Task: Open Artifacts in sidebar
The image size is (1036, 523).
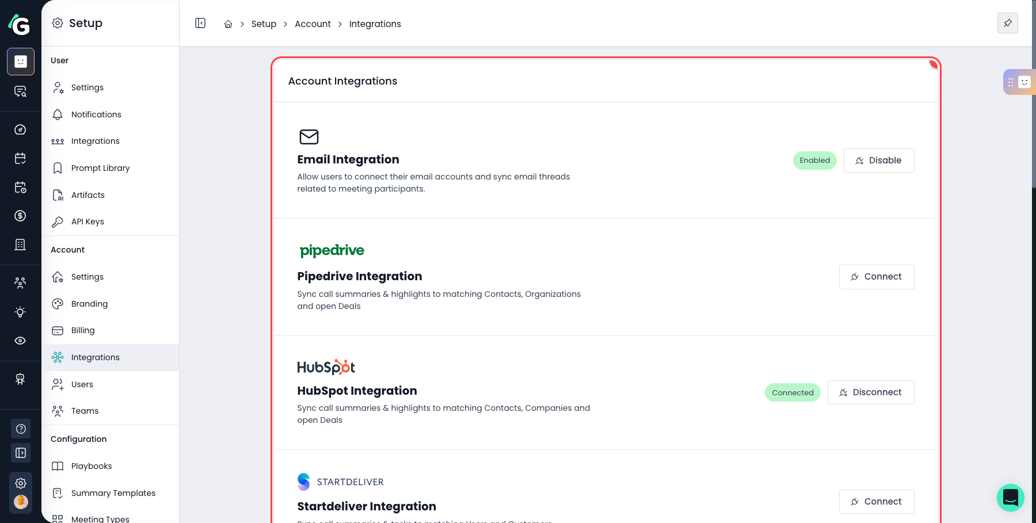Action: pos(111,195)
